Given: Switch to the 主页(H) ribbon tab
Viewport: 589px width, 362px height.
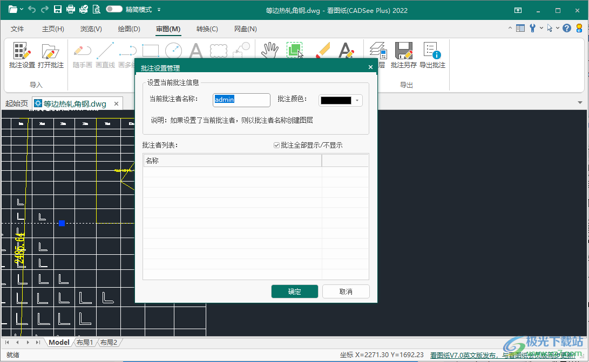Looking at the screenshot, I should pos(53,29).
